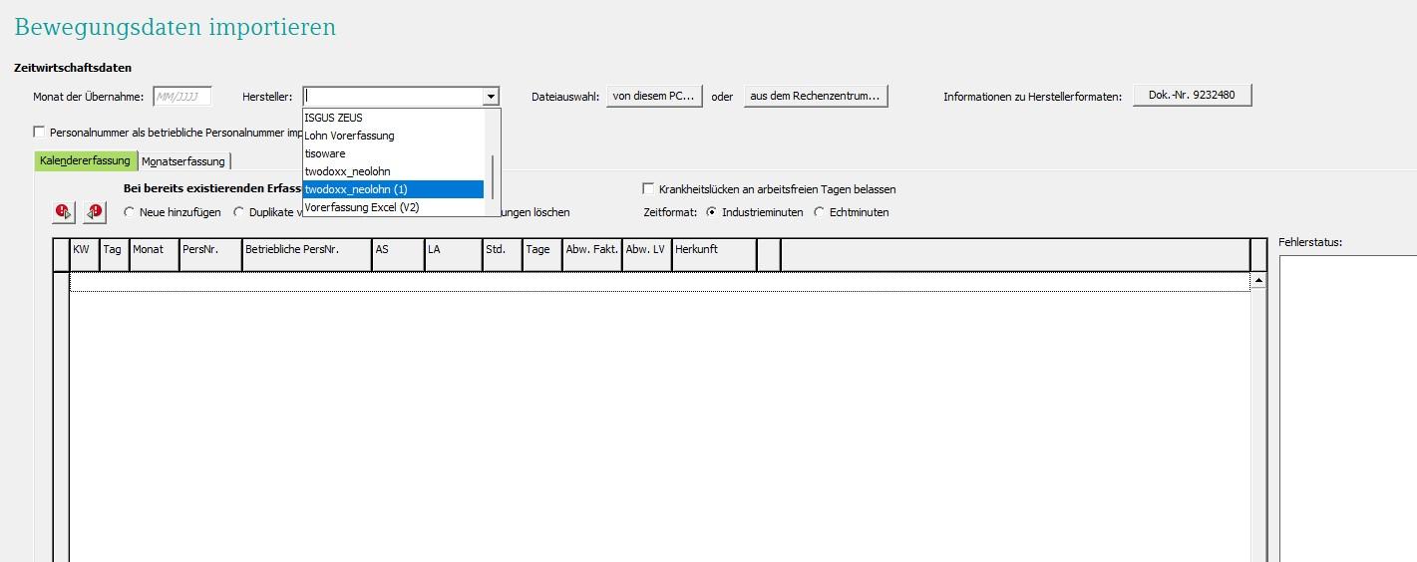Click the Fehlerstatus text box

[1348, 409]
